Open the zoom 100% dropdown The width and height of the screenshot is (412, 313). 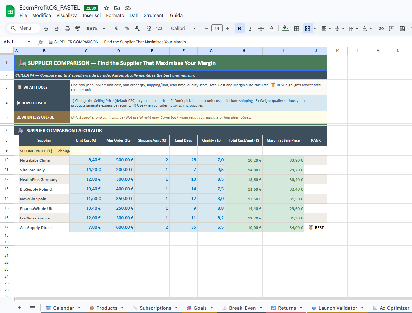coord(95,29)
